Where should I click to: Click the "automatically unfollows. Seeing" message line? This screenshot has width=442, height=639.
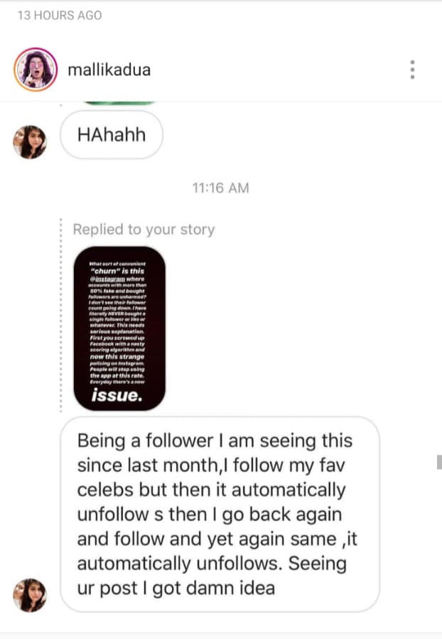tap(211, 564)
